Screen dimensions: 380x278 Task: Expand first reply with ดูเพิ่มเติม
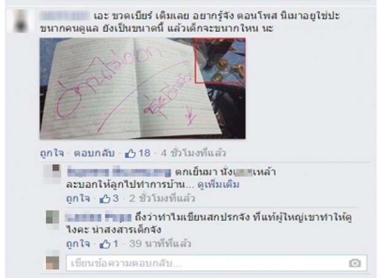coord(219,185)
